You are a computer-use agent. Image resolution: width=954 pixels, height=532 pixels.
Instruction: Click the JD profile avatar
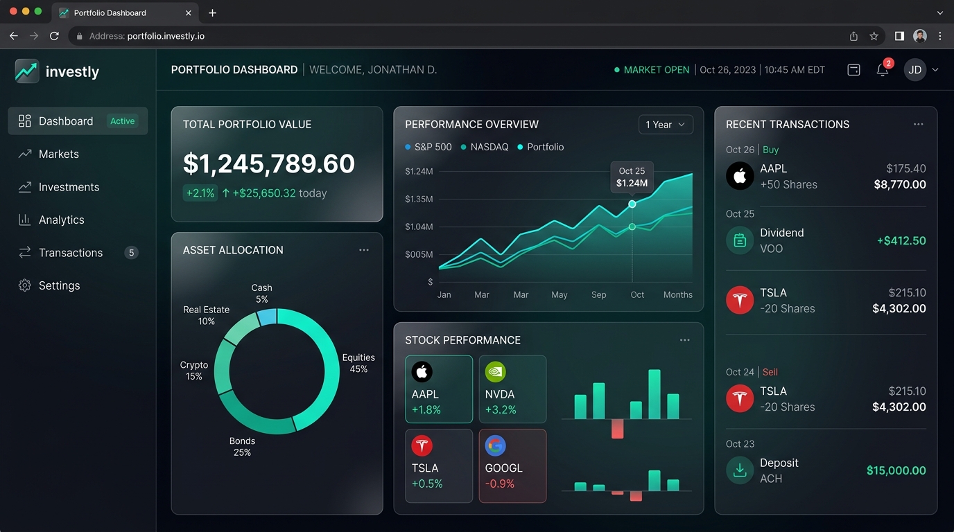pyautogui.click(x=915, y=70)
